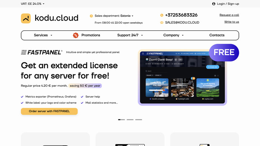Click the 'Server help' feature text
Screen dimensions: 260x146
tap(93, 97)
